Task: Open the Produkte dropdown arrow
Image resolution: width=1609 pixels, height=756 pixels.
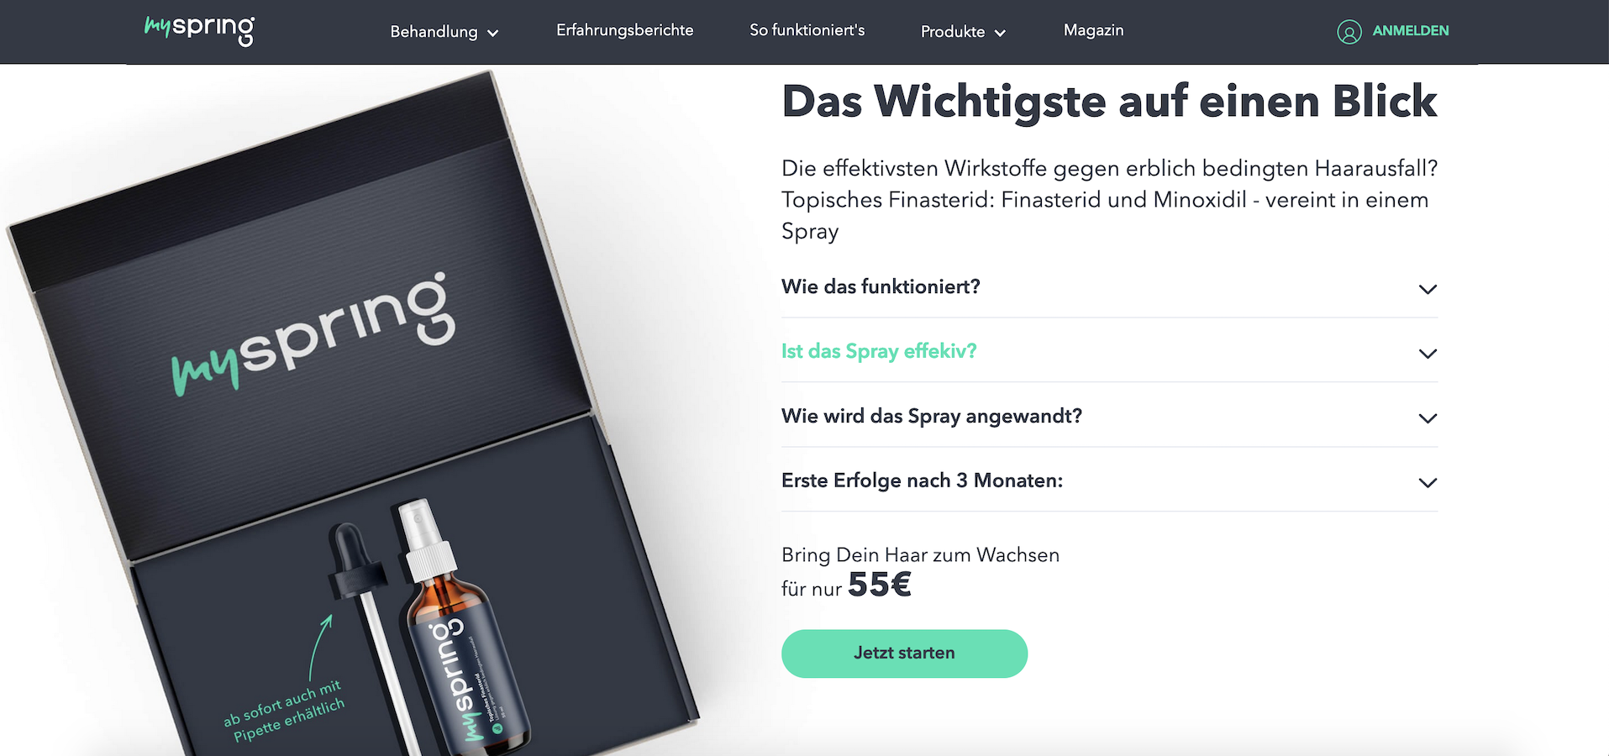Action: coord(1000,34)
